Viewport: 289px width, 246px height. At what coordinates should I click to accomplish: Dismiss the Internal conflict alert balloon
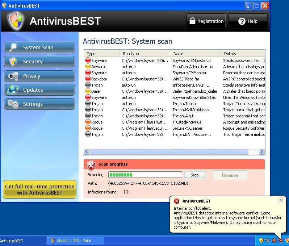pyautogui.click(x=281, y=200)
